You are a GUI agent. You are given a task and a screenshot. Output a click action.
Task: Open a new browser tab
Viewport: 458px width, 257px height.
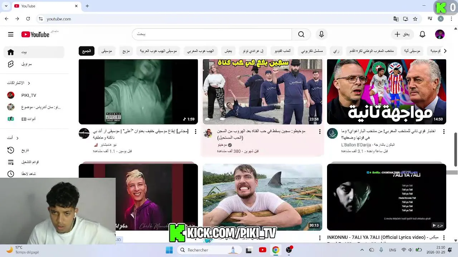click(87, 6)
